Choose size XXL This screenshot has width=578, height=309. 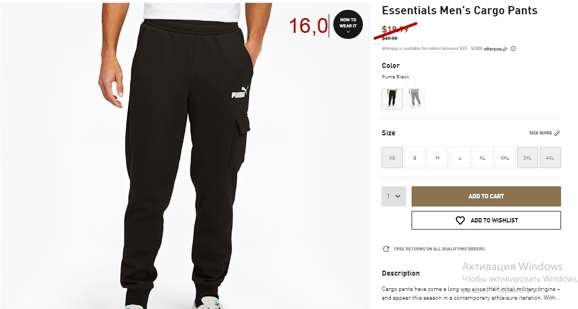tap(505, 158)
